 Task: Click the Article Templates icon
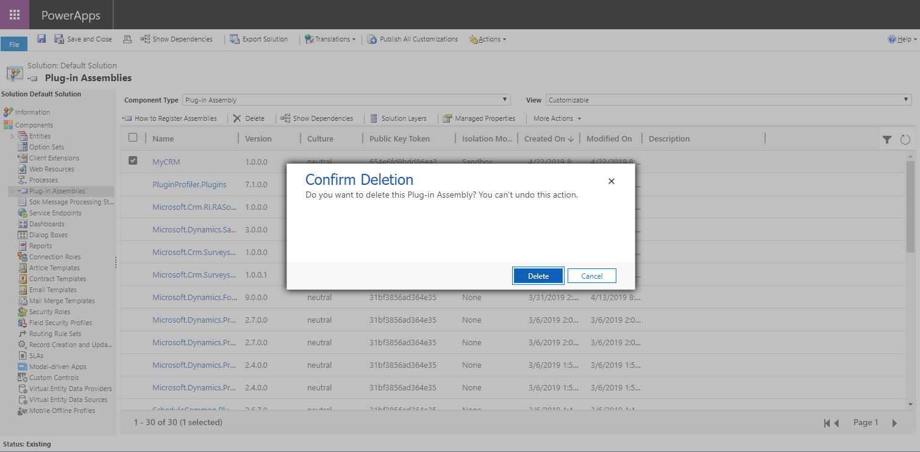coord(23,268)
